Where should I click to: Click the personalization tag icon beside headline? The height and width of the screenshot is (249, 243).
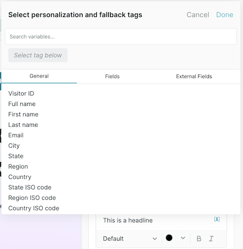(x=217, y=219)
